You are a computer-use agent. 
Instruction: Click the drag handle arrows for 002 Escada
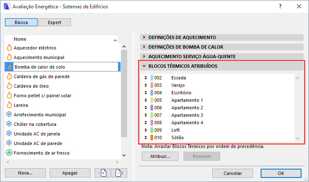[x=145, y=78]
